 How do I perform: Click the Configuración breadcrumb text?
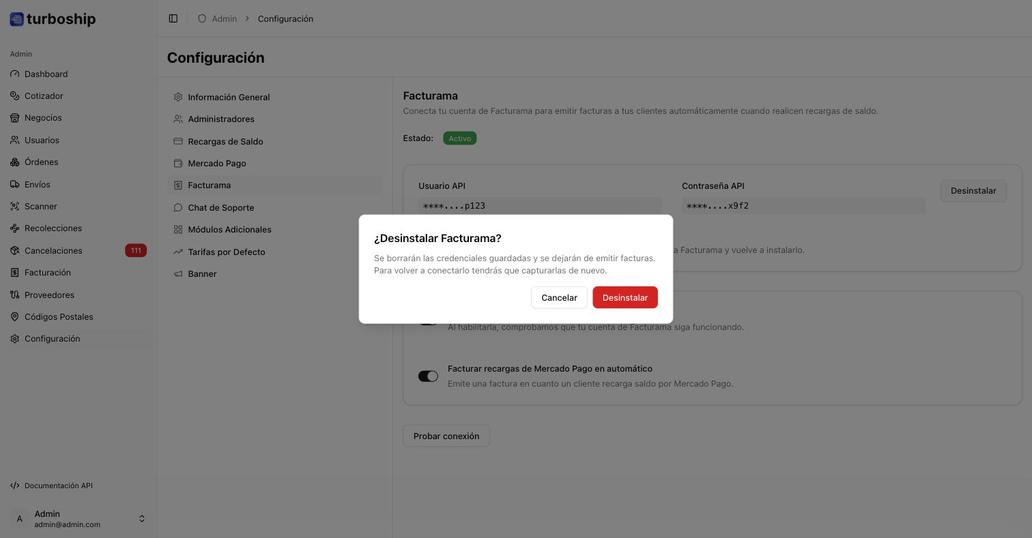click(x=285, y=18)
